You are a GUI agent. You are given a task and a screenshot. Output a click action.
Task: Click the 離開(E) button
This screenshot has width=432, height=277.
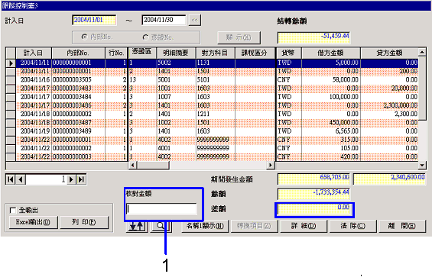tap(402, 226)
